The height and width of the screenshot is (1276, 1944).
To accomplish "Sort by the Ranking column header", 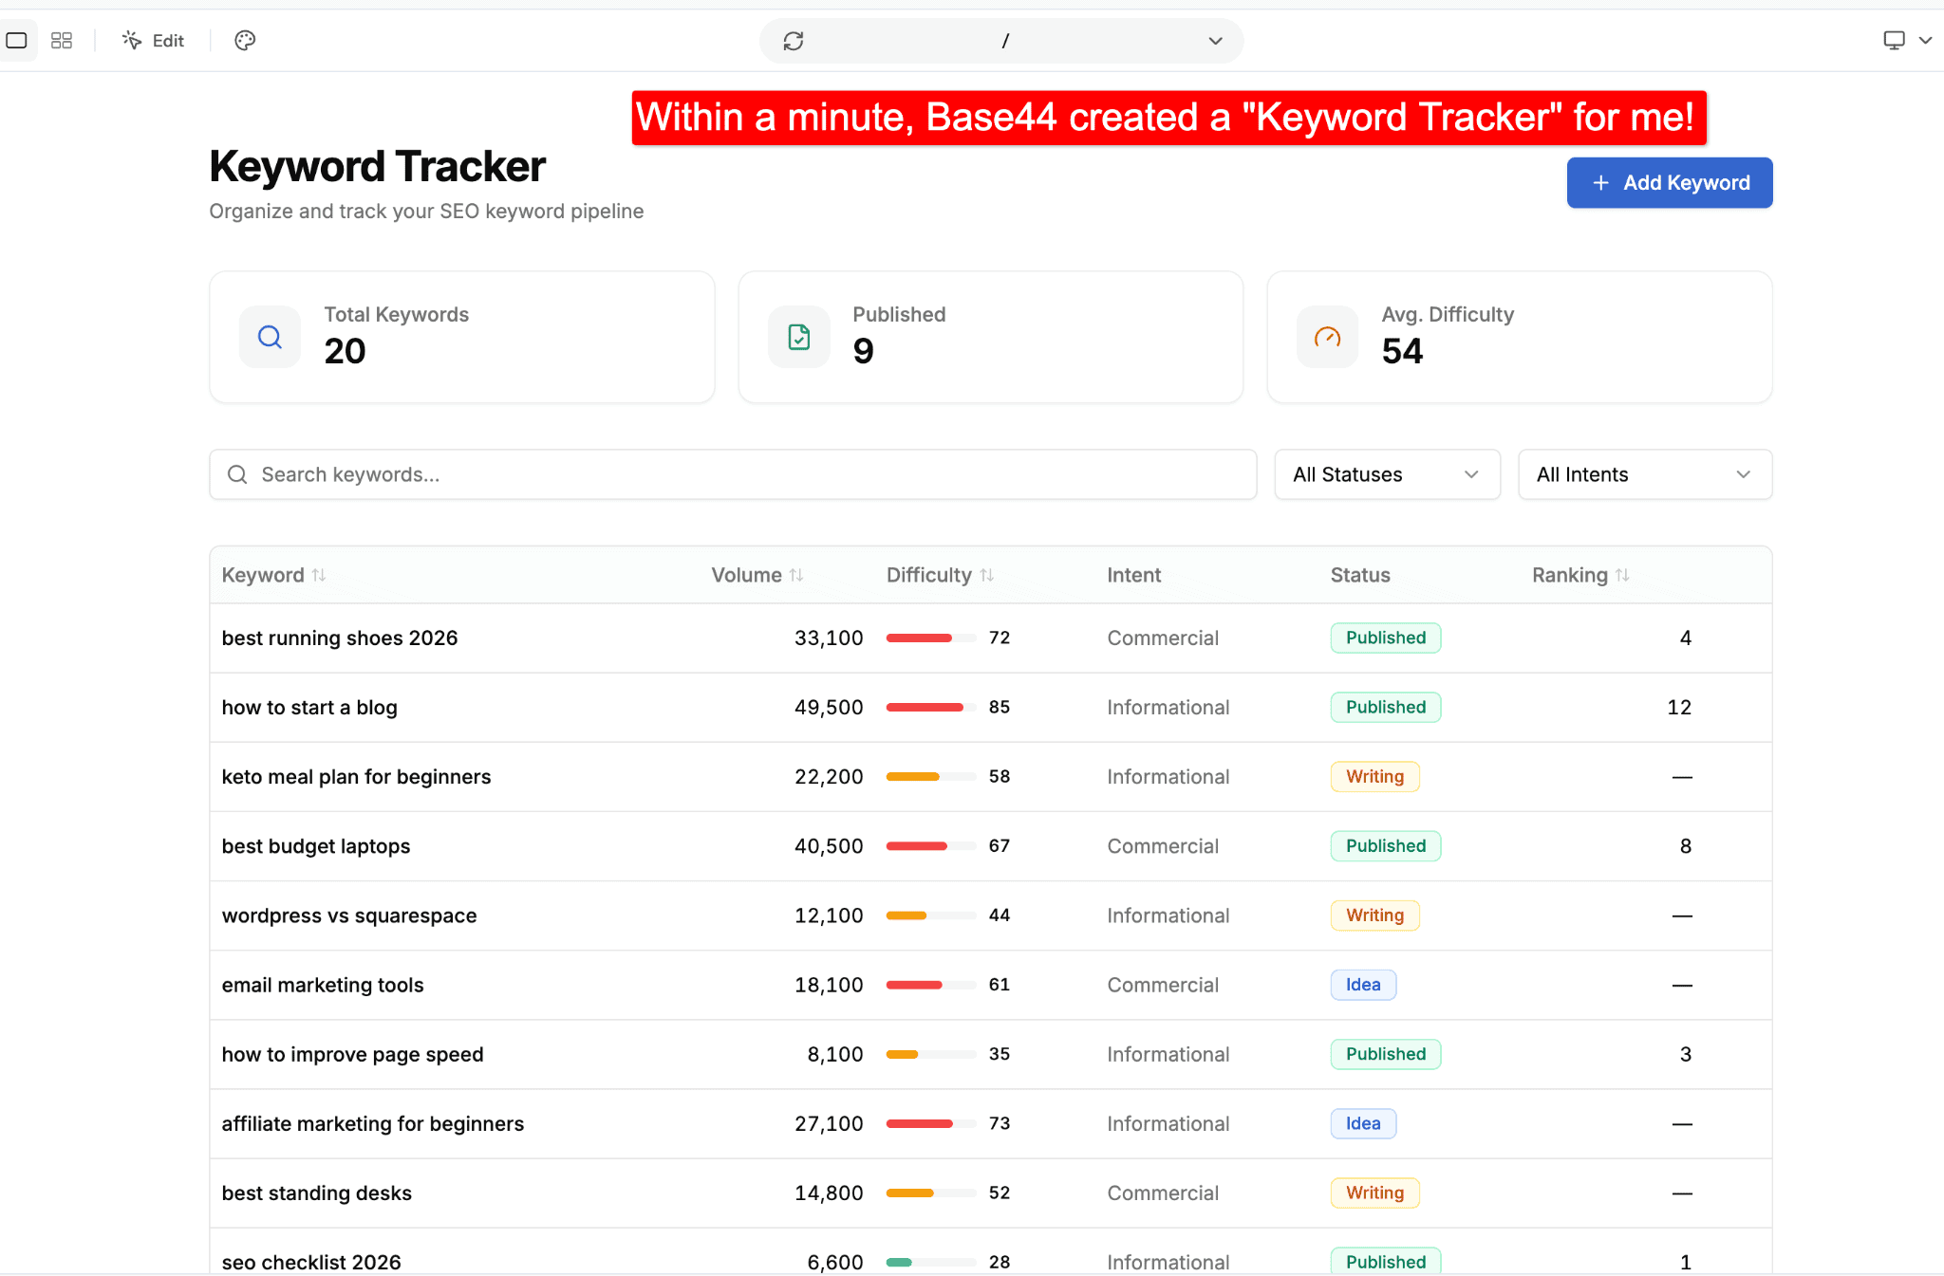I will 1580,575.
